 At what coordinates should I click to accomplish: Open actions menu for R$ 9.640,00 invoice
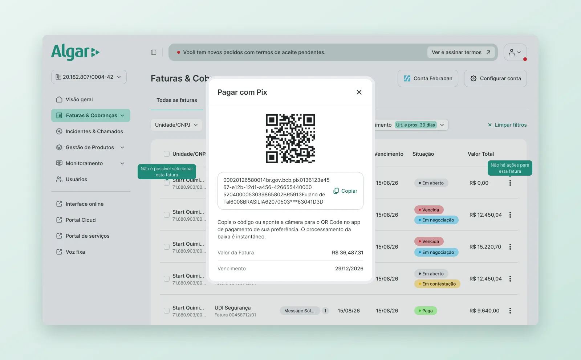pyautogui.click(x=510, y=311)
